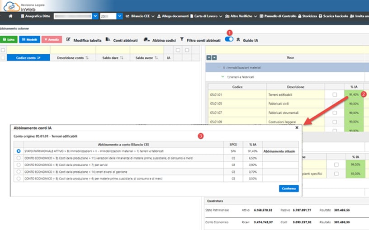Click code 05.01.07 cell
369x230 pixels.
click(237, 113)
